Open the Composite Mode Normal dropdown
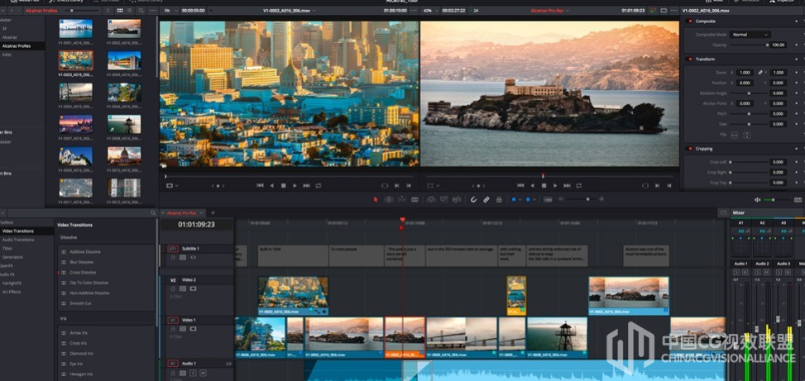Image resolution: width=805 pixels, height=381 pixels. tap(750, 35)
